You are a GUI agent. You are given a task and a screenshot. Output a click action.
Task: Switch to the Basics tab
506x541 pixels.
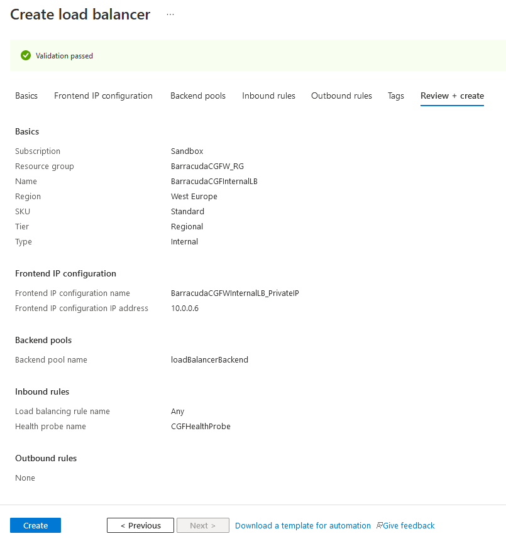tap(26, 96)
